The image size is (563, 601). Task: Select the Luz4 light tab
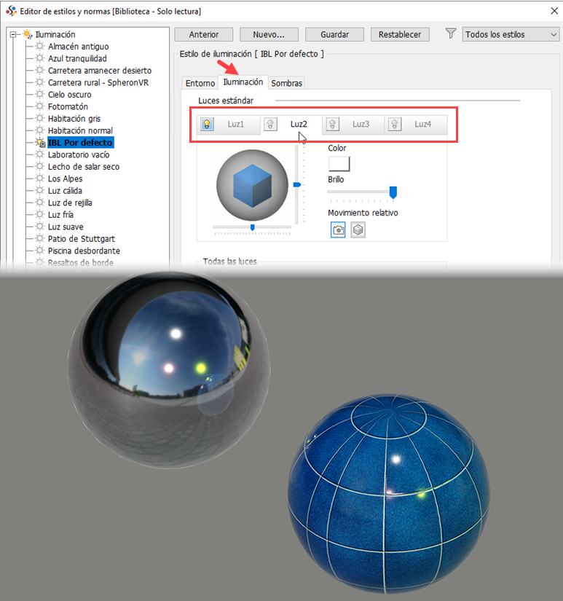click(422, 124)
